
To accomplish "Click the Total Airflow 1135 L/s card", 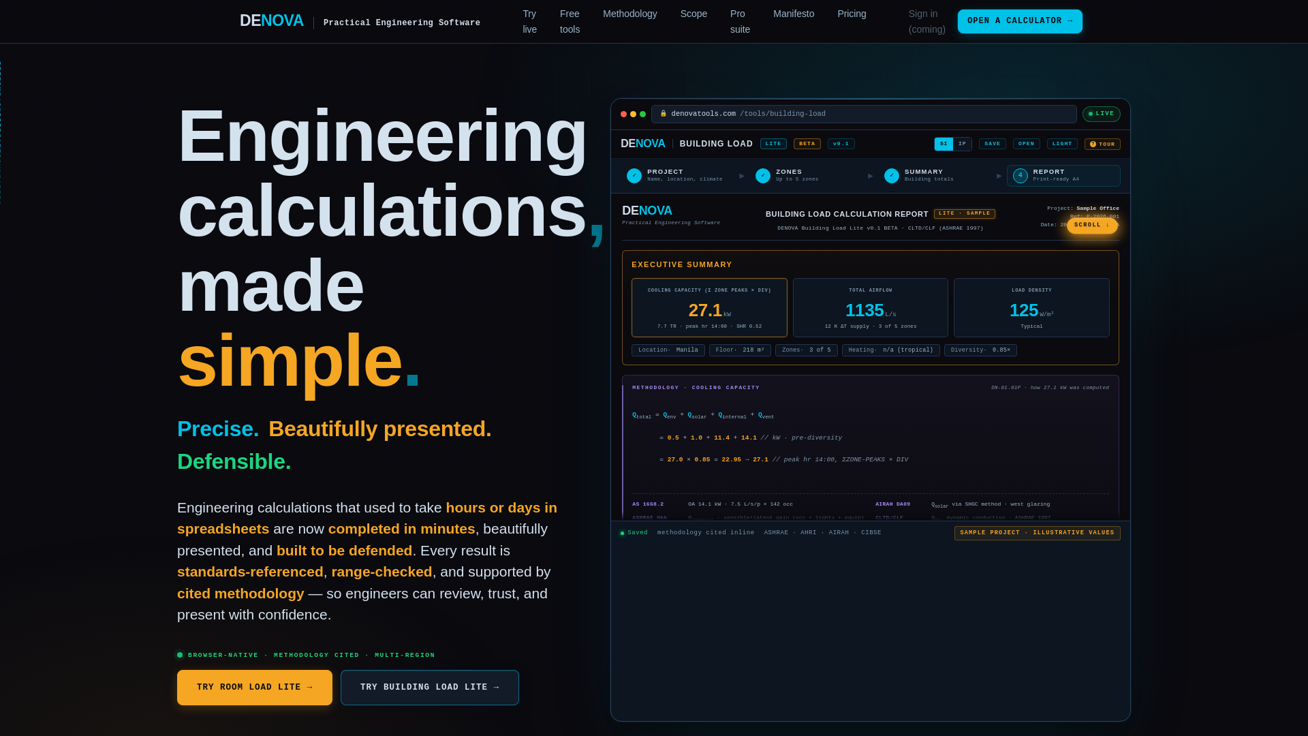I will coord(870,307).
